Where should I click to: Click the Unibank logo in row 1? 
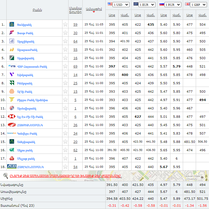tap(12, 25)
